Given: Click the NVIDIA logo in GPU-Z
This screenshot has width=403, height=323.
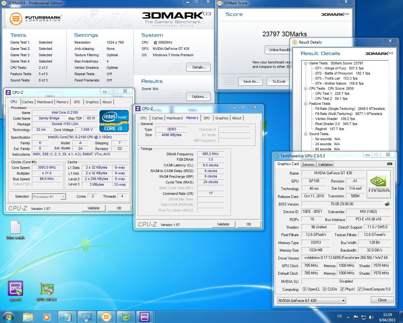Looking at the screenshot, I should (379, 184).
